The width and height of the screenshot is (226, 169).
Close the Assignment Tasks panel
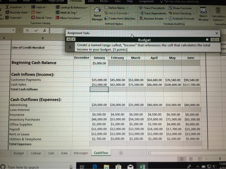pos(217,33)
